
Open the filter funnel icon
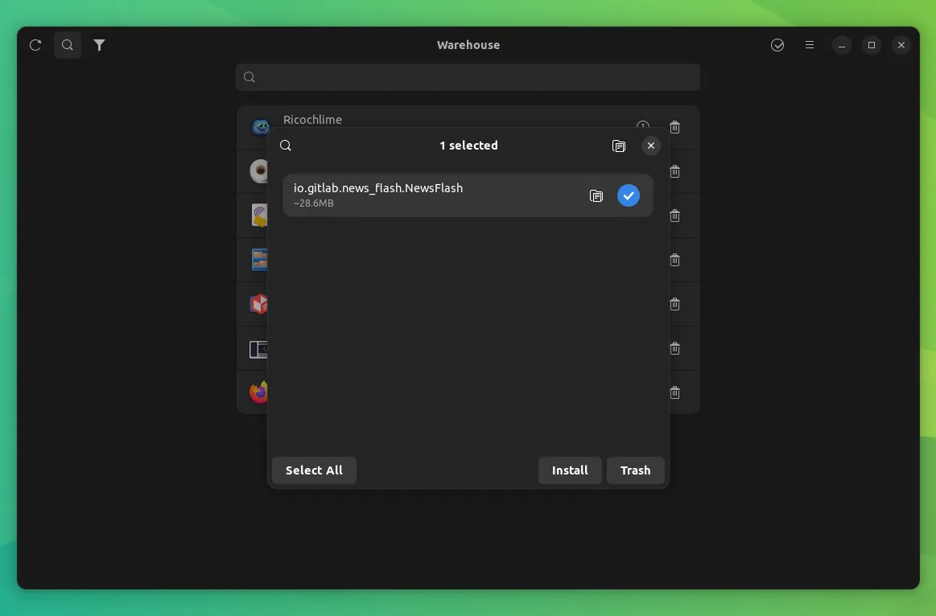point(99,45)
